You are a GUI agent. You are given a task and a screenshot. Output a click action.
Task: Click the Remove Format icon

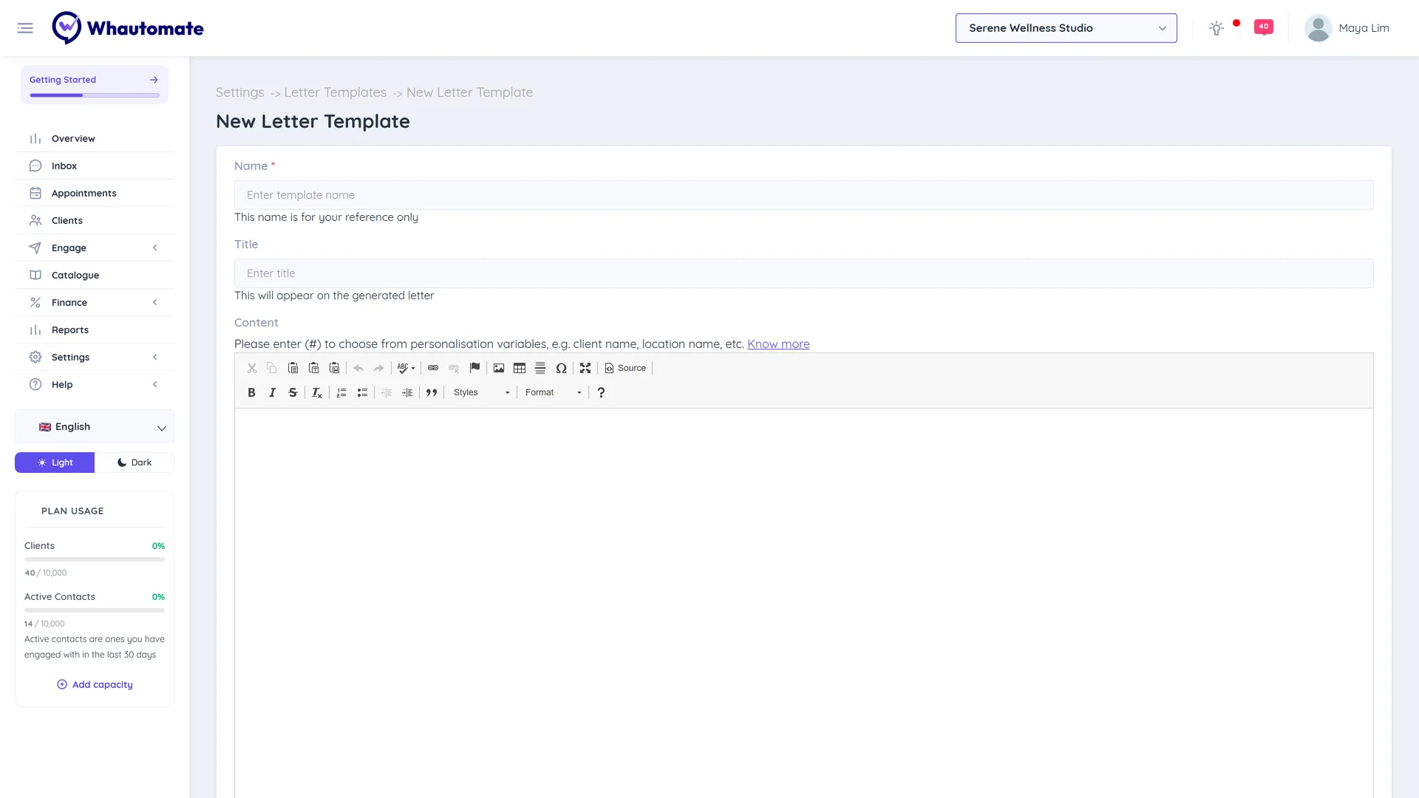pos(317,392)
